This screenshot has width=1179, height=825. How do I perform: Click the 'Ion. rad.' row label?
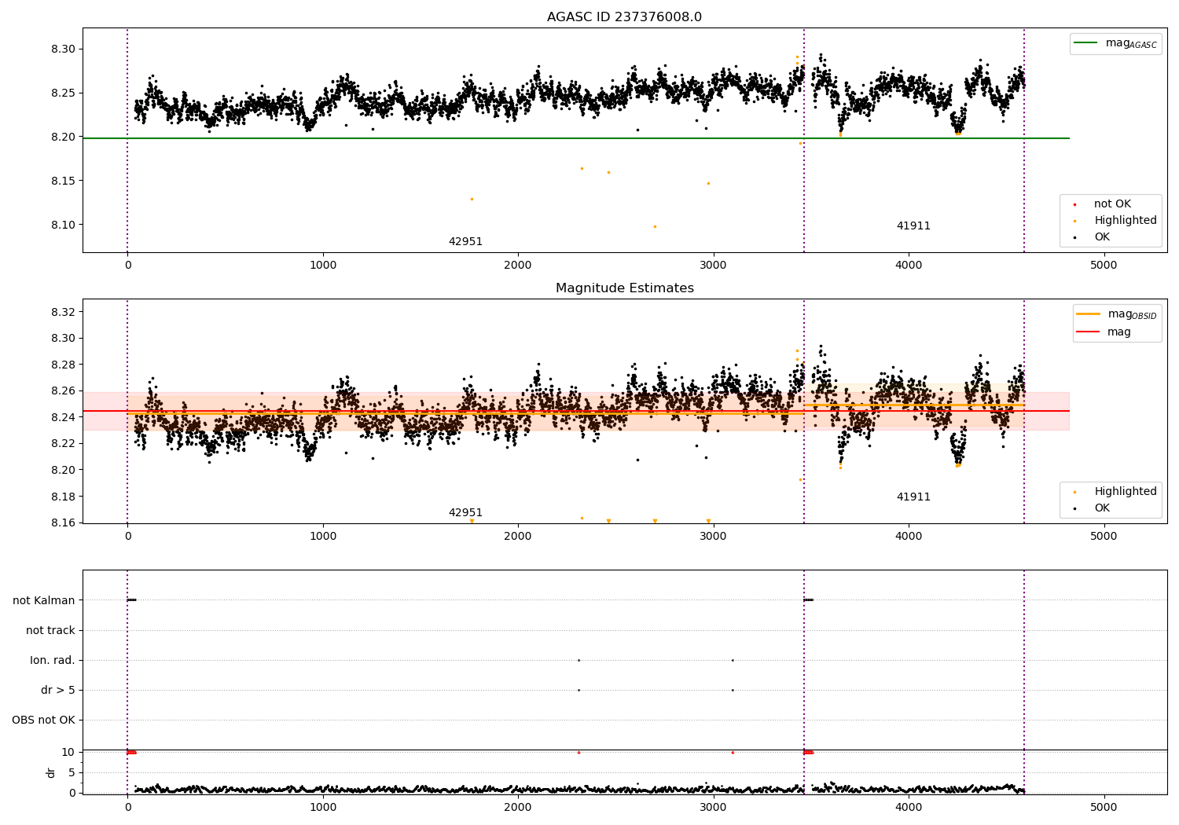click(53, 660)
